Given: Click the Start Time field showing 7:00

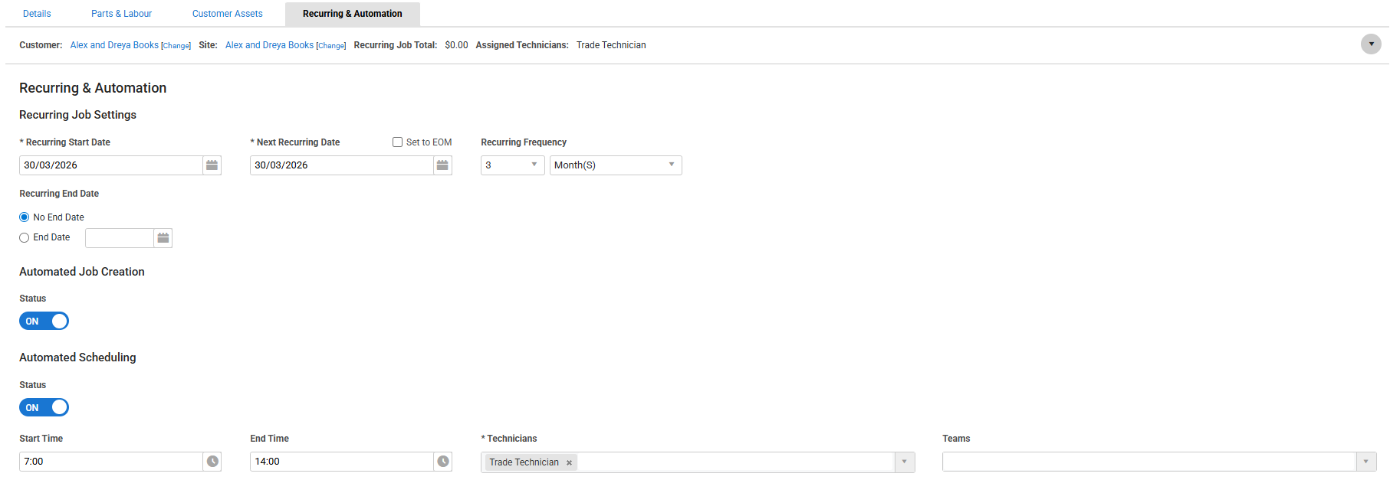Looking at the screenshot, I should coord(111,462).
